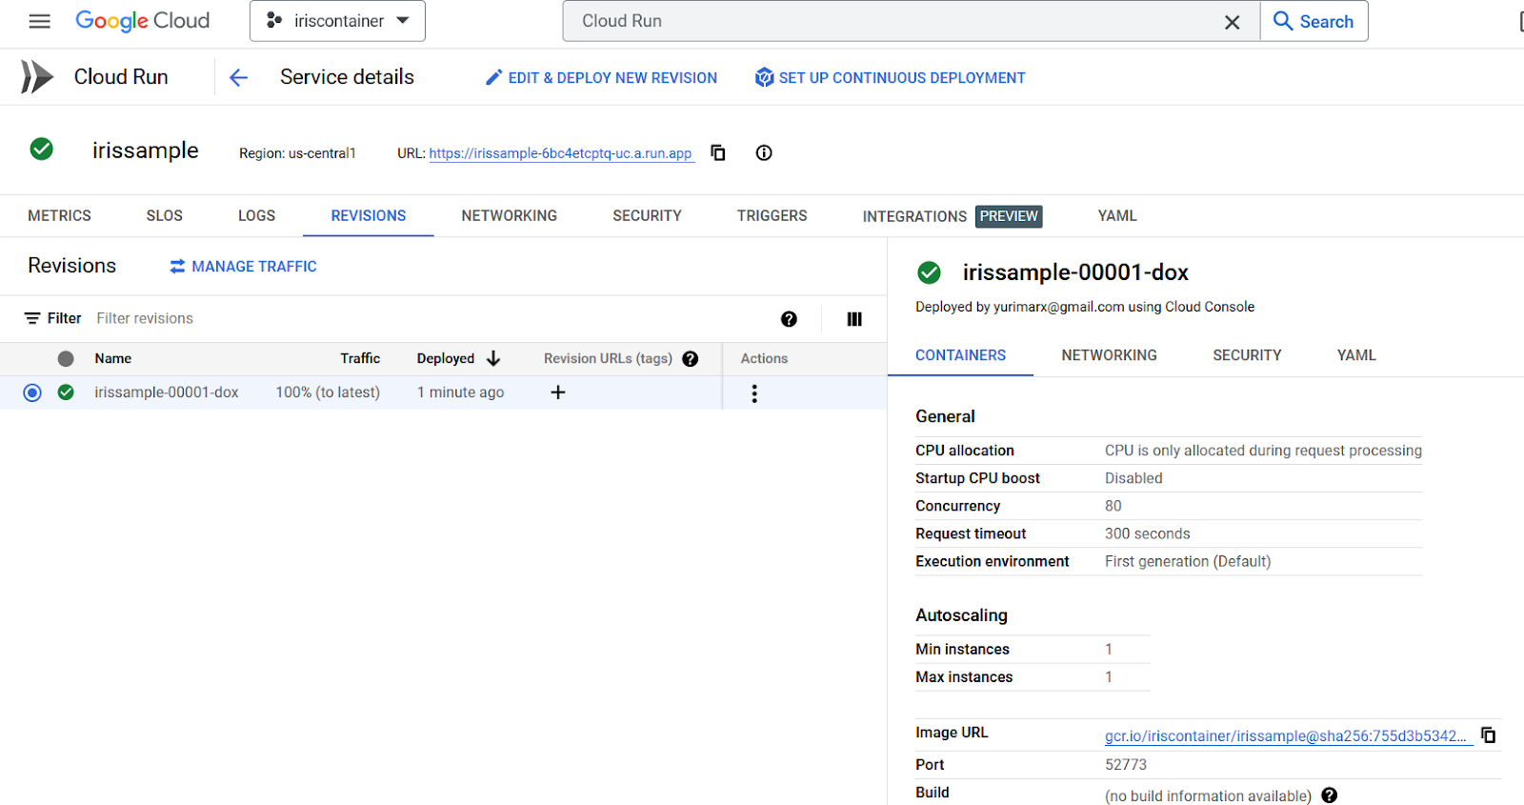1524x805 pixels.
Task: Click the Search button
Action: click(x=1313, y=21)
